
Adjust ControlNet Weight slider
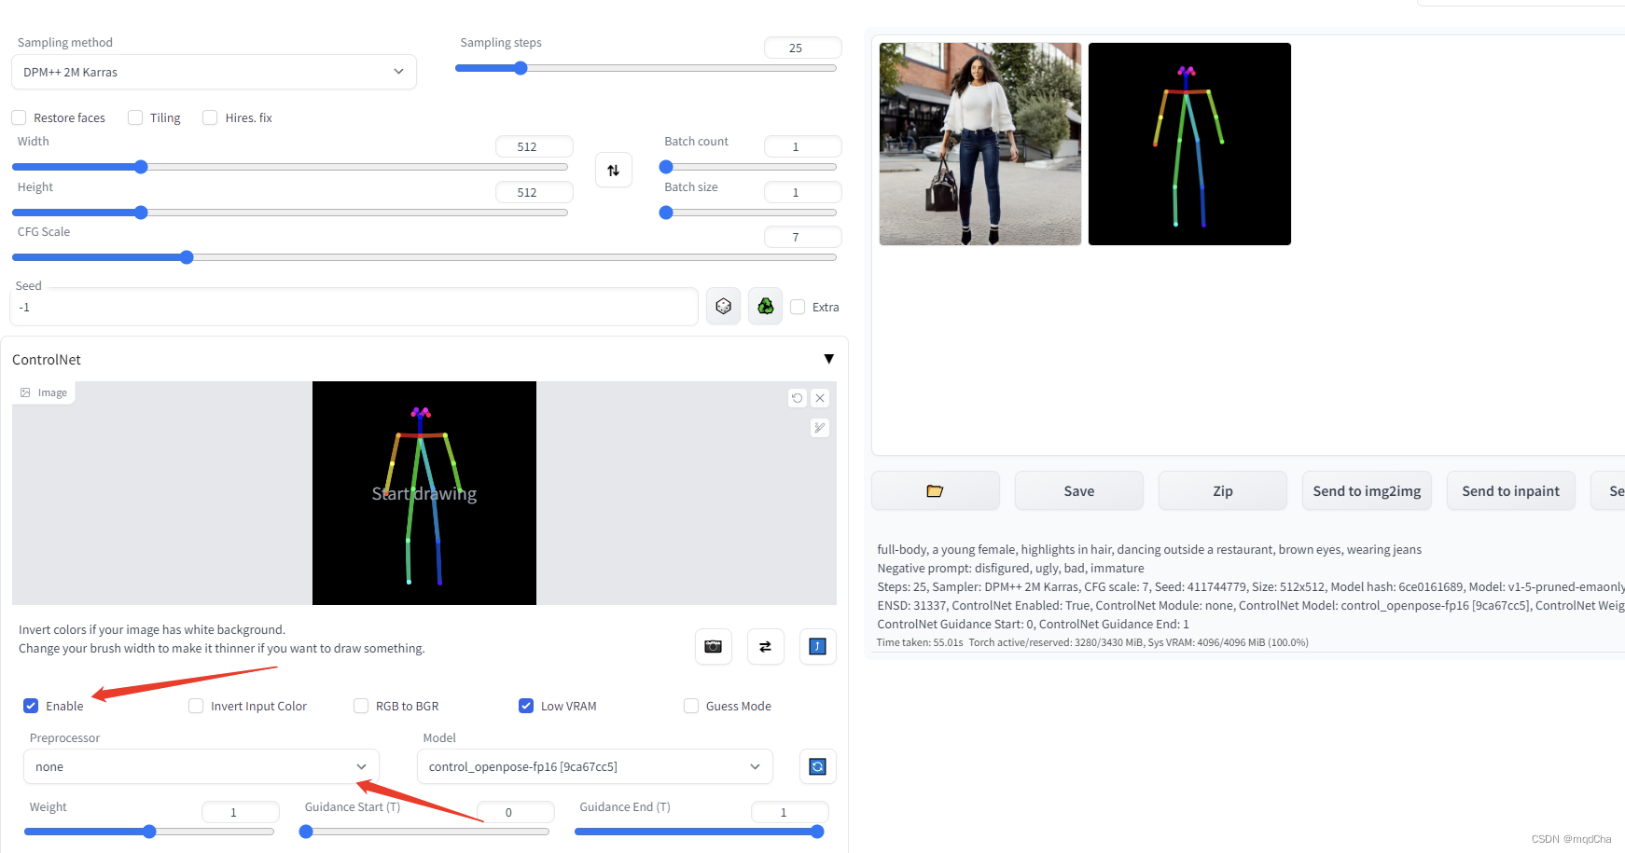coord(149,832)
